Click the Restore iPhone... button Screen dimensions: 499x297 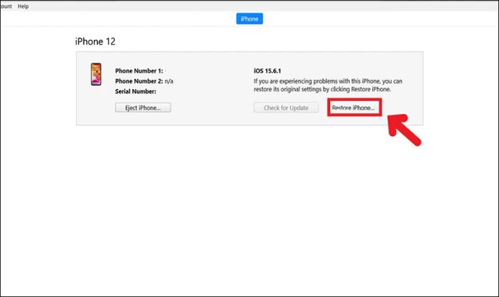click(x=354, y=108)
